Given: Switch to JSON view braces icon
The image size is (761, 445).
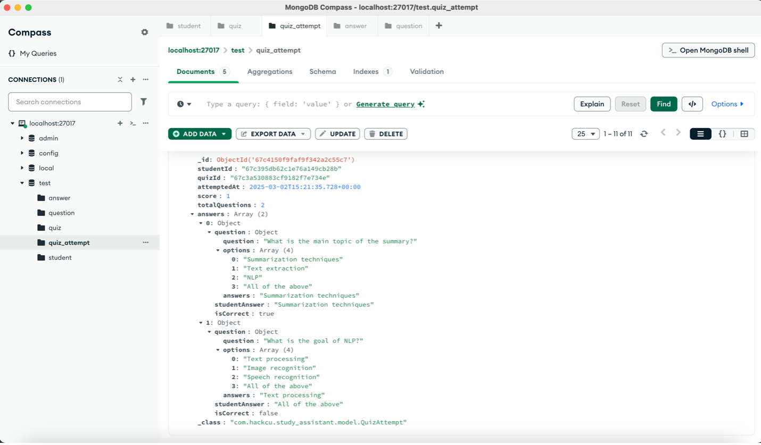Looking at the screenshot, I should pyautogui.click(x=723, y=134).
